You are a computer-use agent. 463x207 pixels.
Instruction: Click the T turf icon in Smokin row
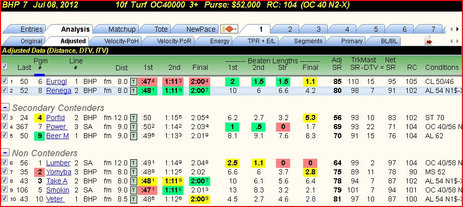(x=133, y=190)
